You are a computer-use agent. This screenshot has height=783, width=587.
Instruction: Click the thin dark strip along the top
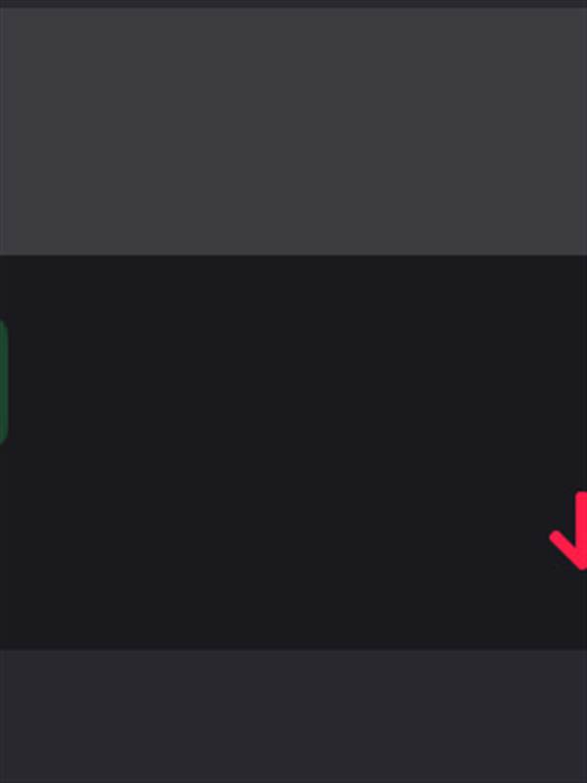point(293,3)
